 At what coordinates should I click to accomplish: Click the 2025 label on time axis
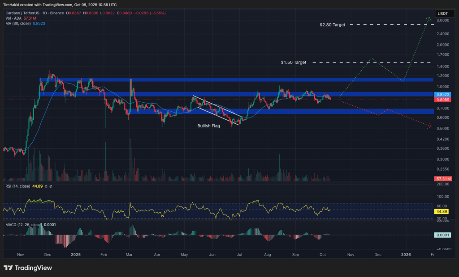[x=75, y=255]
